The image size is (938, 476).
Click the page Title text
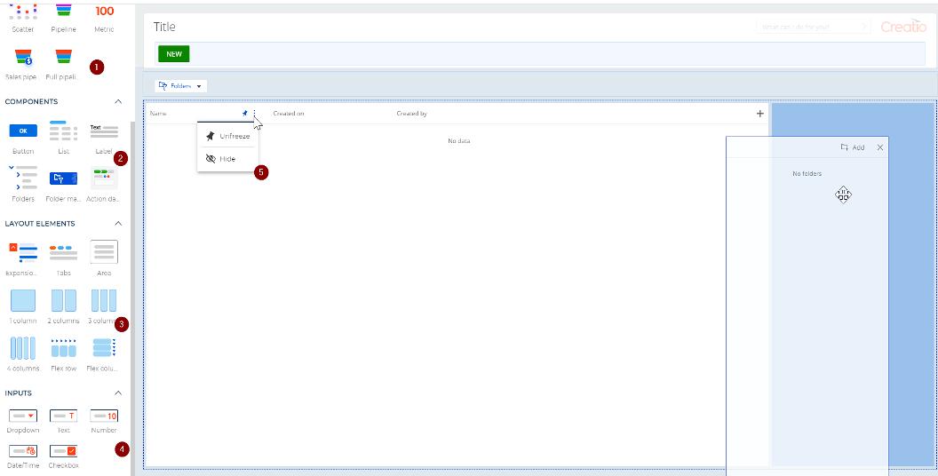click(x=164, y=27)
